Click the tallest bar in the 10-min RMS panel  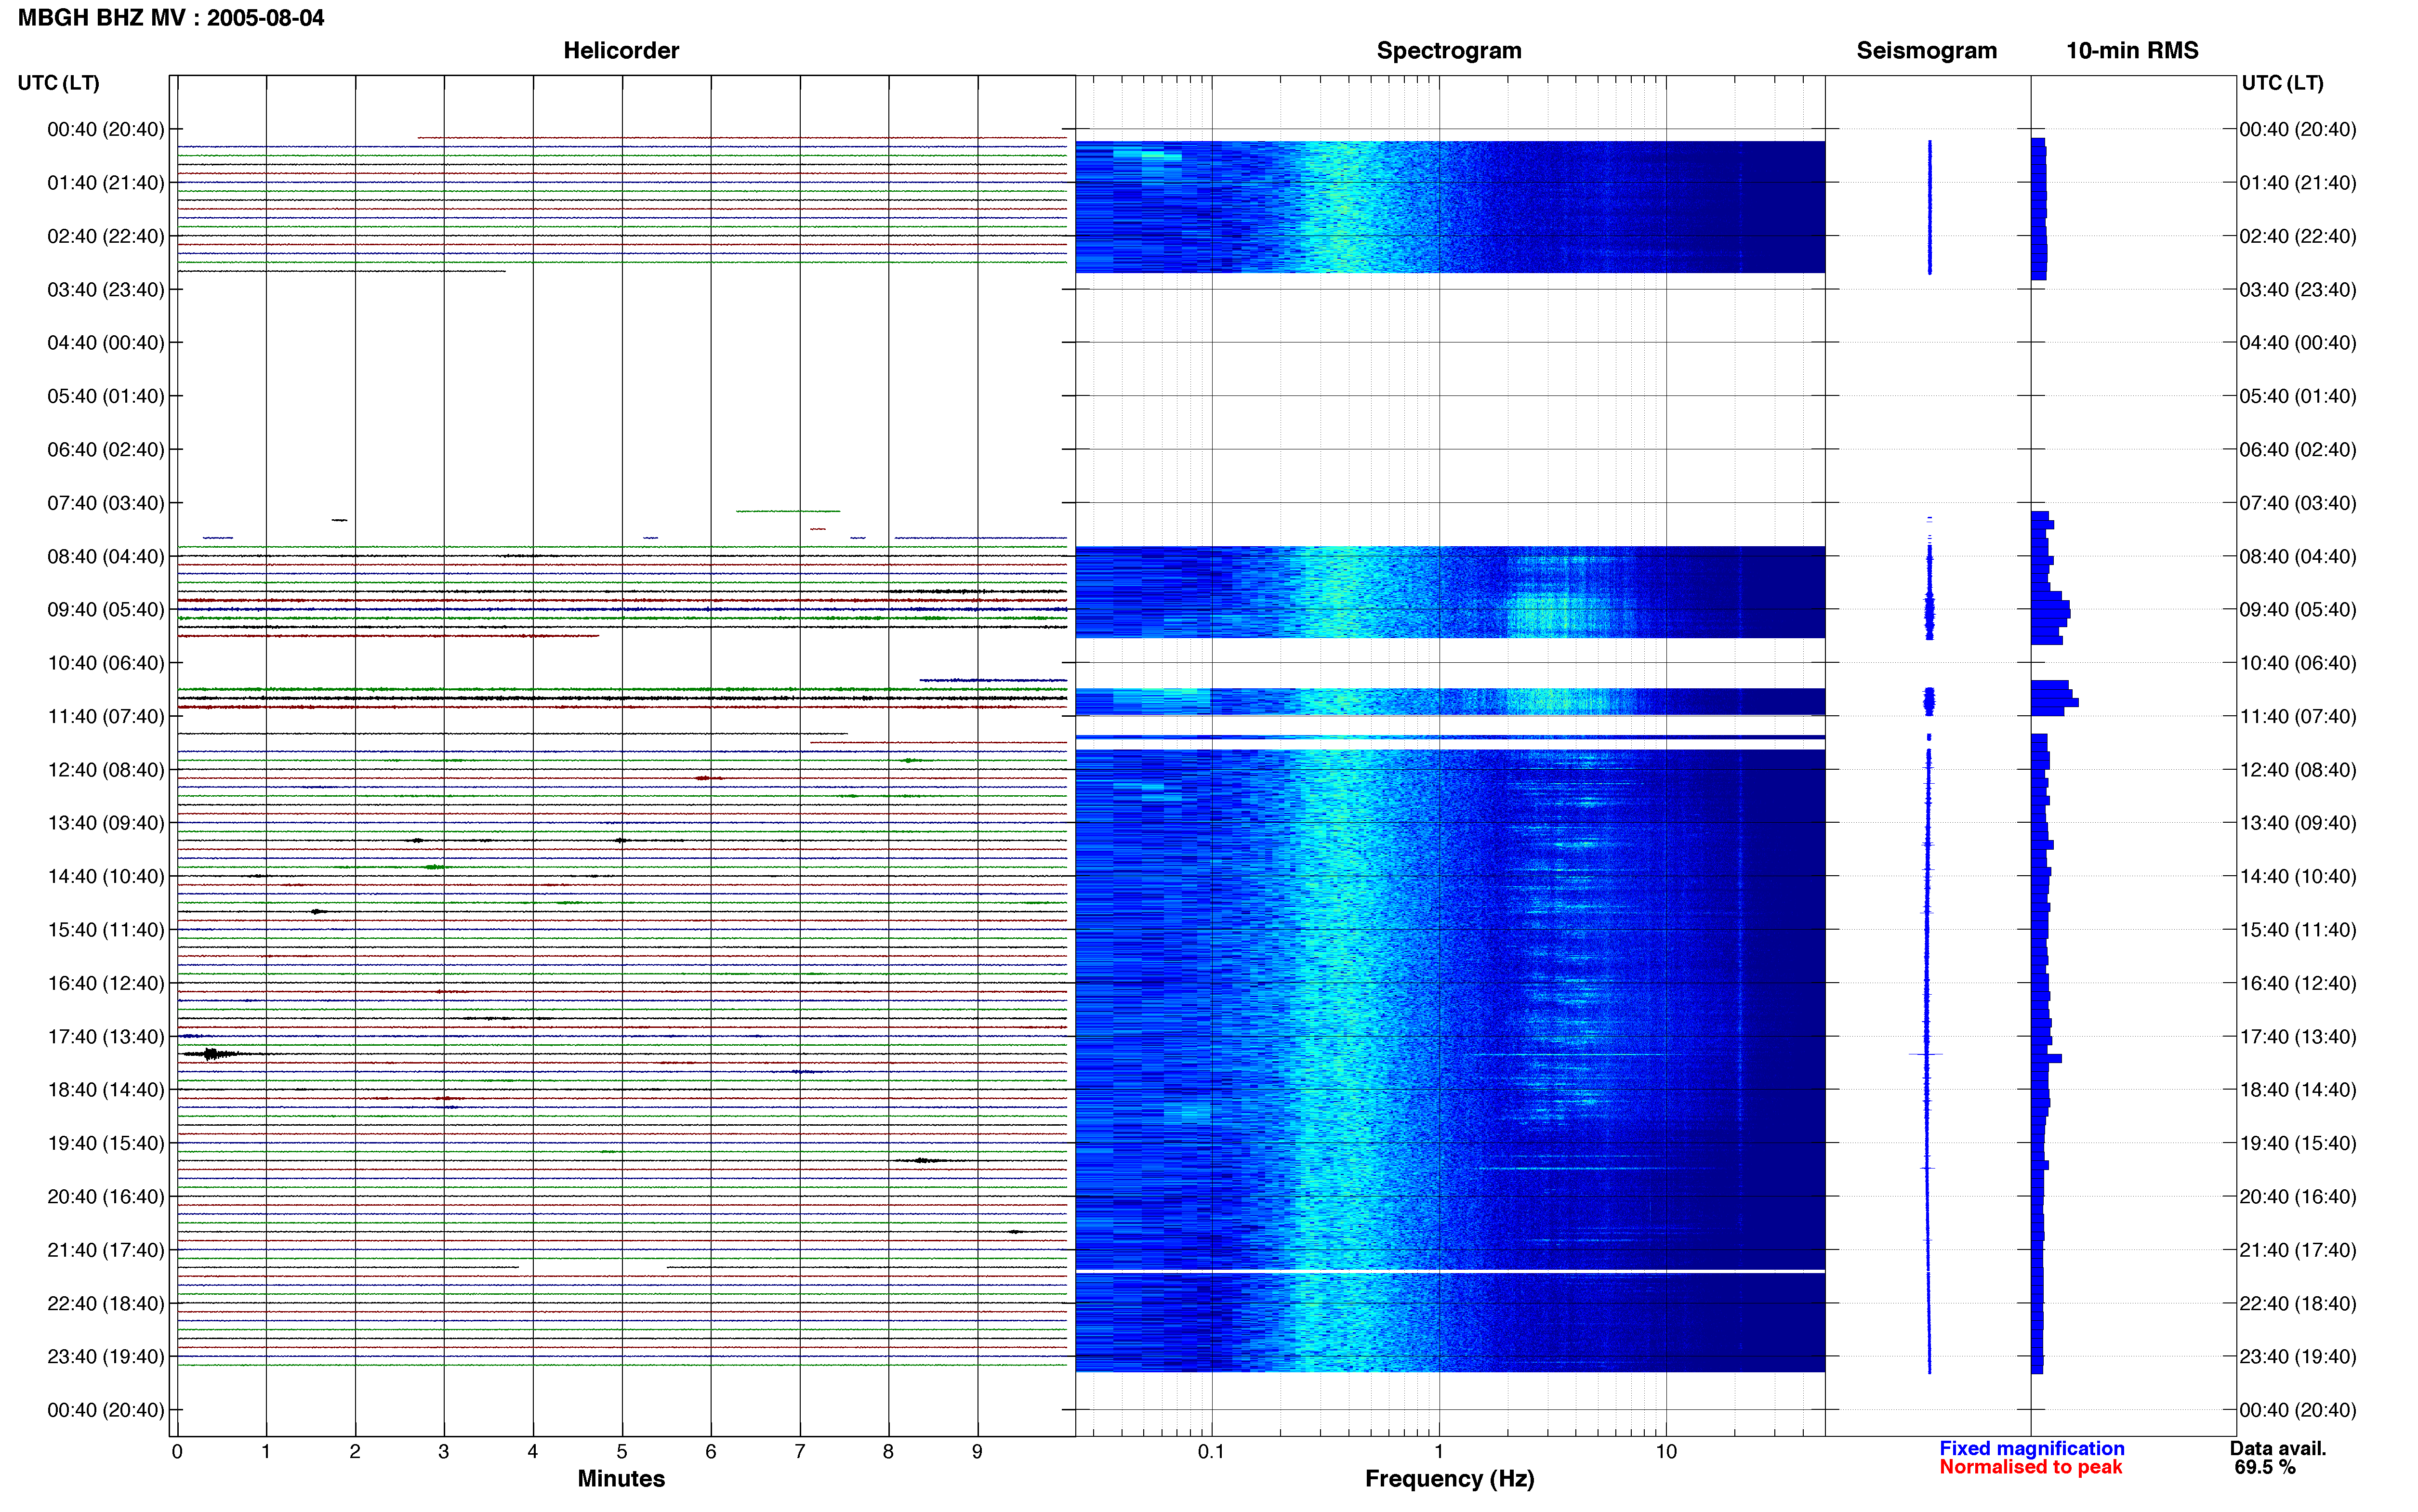pyautogui.click(x=2055, y=703)
